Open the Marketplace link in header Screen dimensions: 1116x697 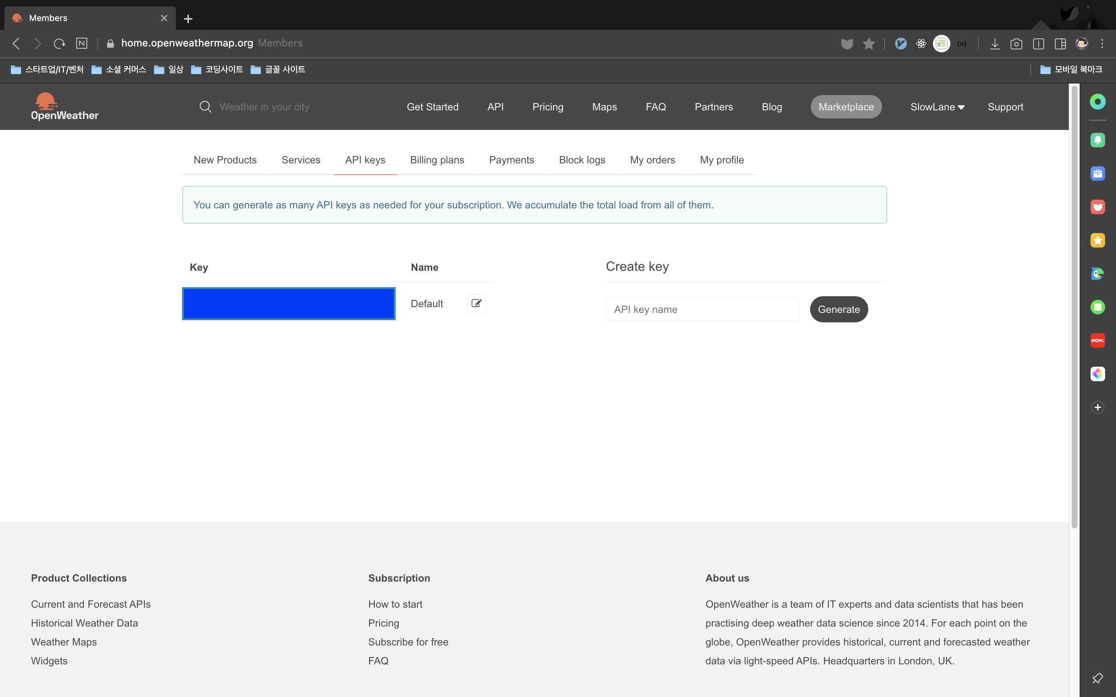coord(846,107)
